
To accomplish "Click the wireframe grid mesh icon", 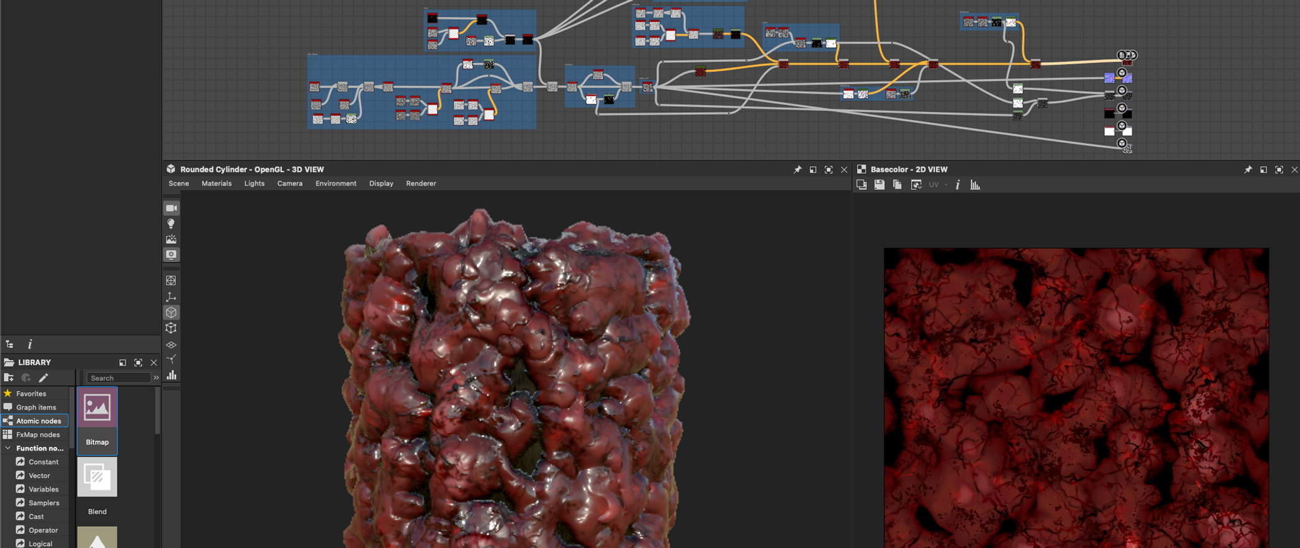I will (171, 281).
